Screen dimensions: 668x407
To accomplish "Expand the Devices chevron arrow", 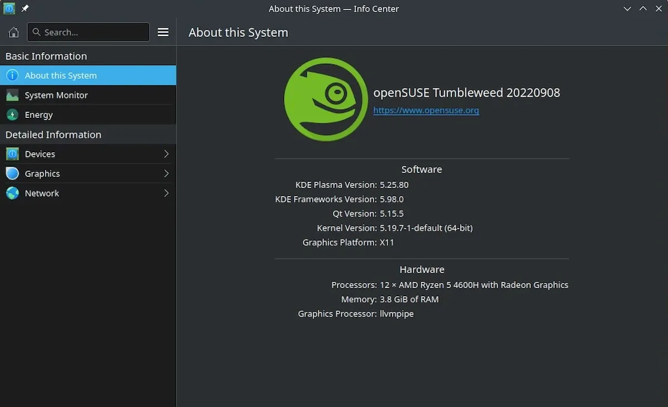I will point(166,154).
